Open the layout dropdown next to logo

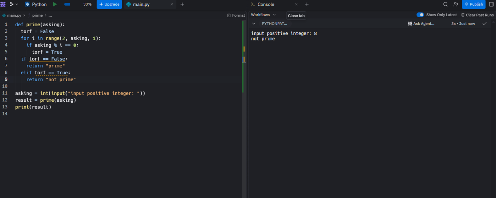tap(14, 4)
